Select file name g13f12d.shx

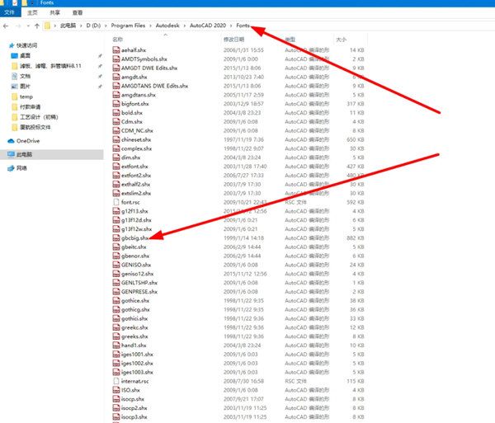[x=136, y=220]
